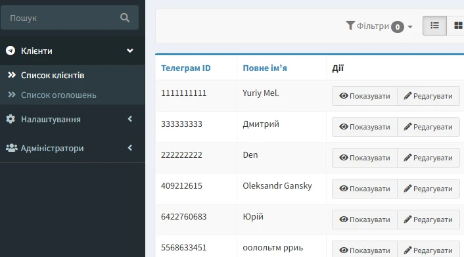Image resolution: width=464 pixels, height=257 pixels.
Task: Sort by Повне ім'я column
Action: pos(265,68)
